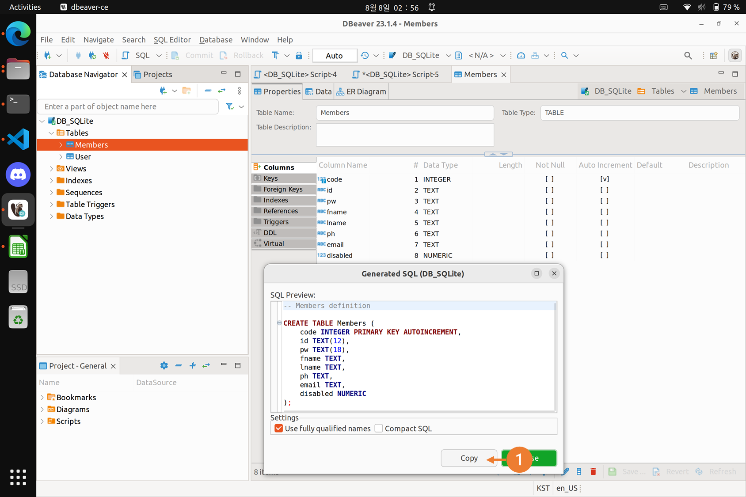Open LibreOffice Calc from dock
This screenshot has width=746, height=497.
(x=18, y=247)
